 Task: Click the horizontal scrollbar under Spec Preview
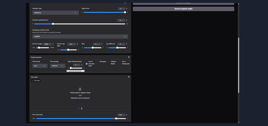pyautogui.click(x=76, y=71)
